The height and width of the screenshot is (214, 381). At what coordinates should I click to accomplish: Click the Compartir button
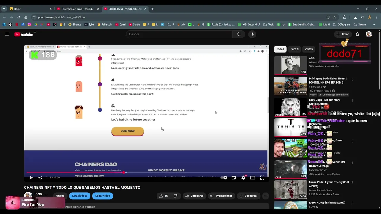click(x=194, y=196)
